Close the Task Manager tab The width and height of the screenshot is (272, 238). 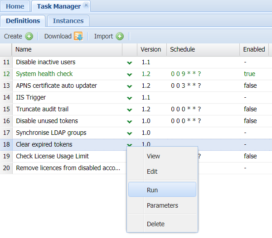[86, 6]
